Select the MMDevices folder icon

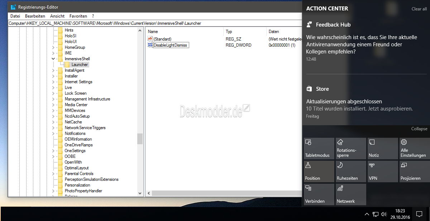click(x=60, y=110)
